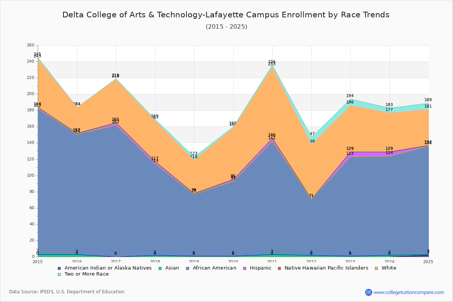Image resolution: width=453 pixels, height=302 pixels.
Task: Click the 189 data label for 2025
Action: pos(428,100)
